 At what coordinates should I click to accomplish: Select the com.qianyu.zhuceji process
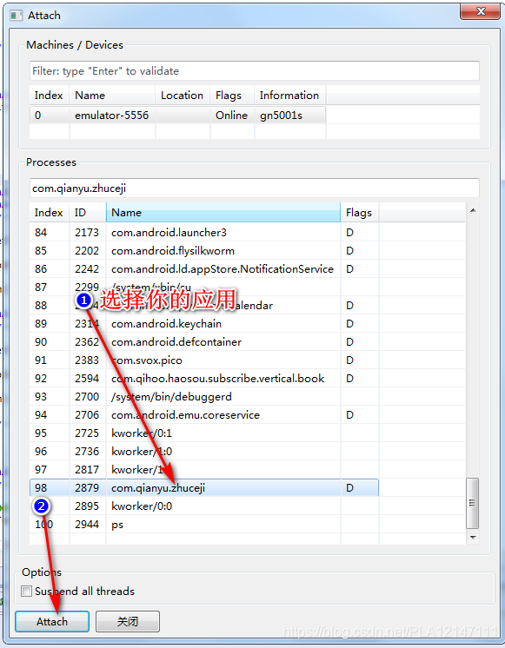click(x=204, y=487)
